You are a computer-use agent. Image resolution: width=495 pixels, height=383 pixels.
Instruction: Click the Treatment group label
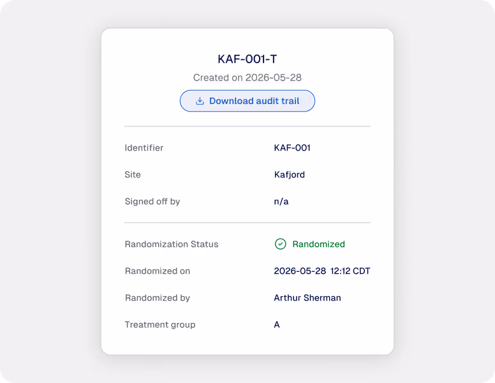click(x=159, y=325)
